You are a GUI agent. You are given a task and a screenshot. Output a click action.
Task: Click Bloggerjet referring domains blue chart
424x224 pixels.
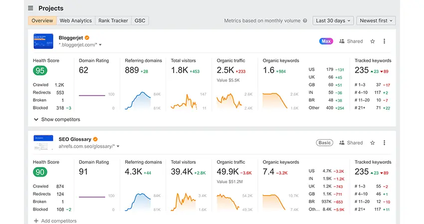point(138,101)
